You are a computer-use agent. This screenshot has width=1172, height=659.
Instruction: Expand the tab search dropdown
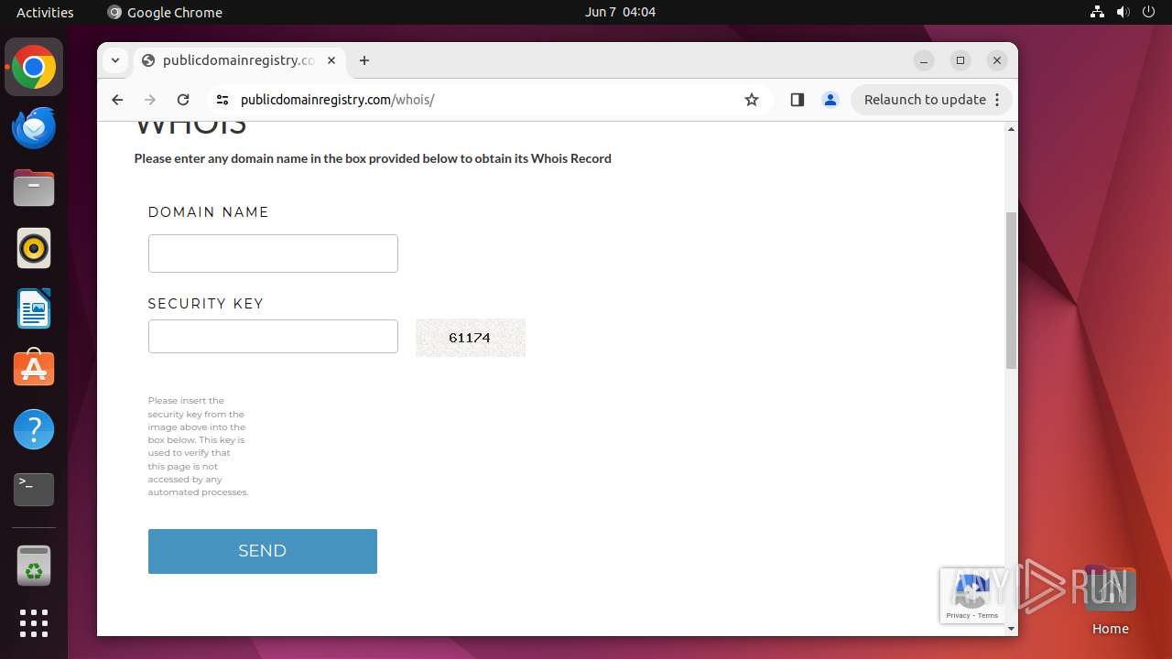115,60
